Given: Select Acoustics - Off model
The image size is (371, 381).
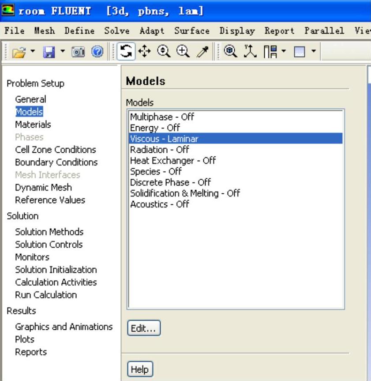Looking at the screenshot, I should (236, 204).
